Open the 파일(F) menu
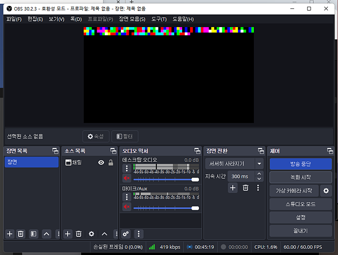The width and height of the screenshot is (338, 255). click(14, 19)
